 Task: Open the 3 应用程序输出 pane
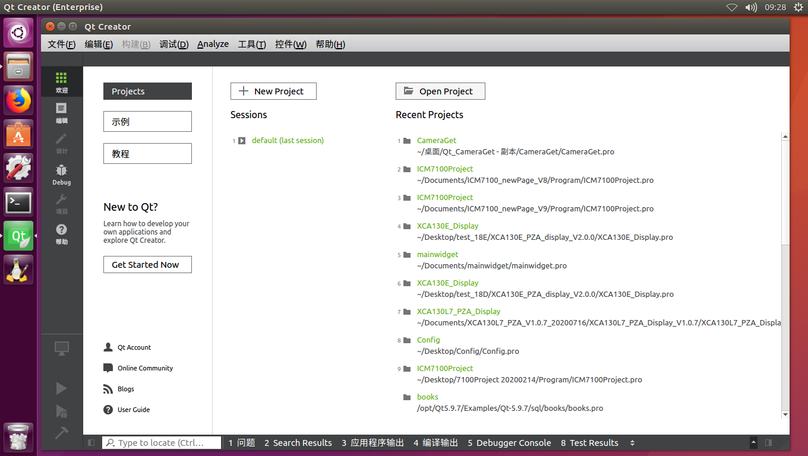pos(373,443)
